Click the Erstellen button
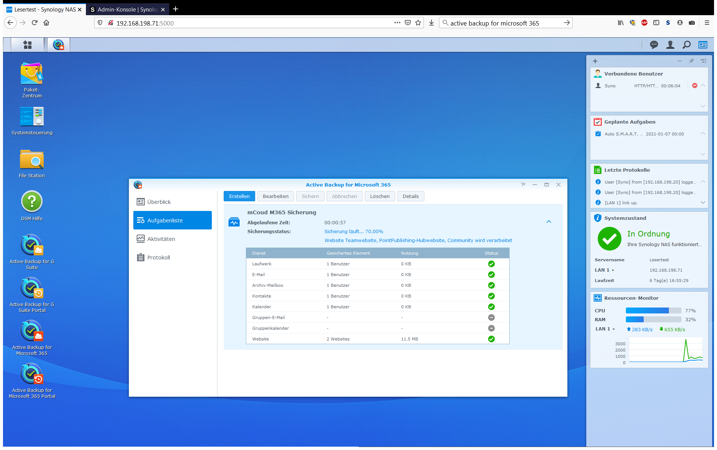Image resolution: width=717 pixels, height=450 pixels. point(239,196)
